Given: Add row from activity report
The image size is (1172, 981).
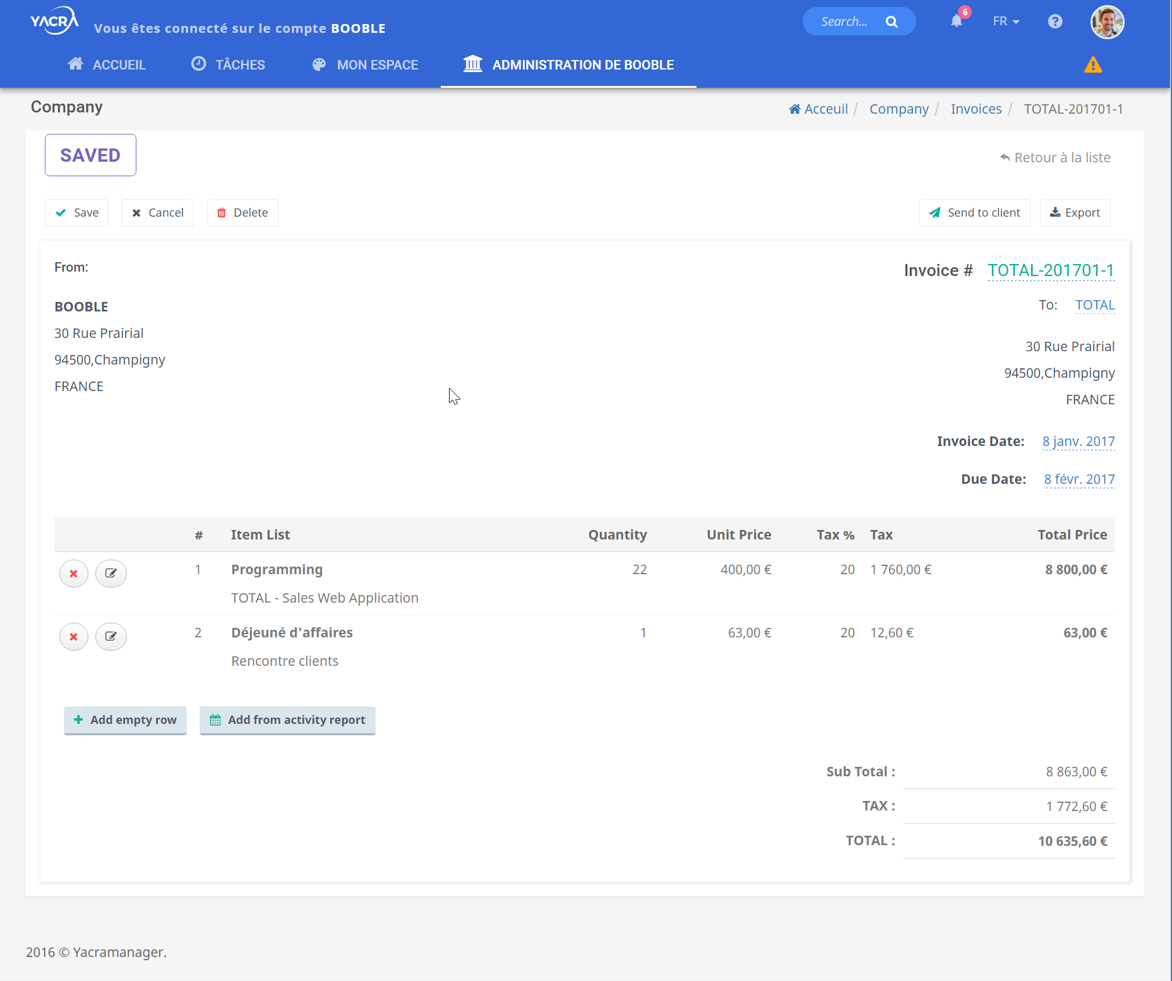Looking at the screenshot, I should pyautogui.click(x=287, y=720).
